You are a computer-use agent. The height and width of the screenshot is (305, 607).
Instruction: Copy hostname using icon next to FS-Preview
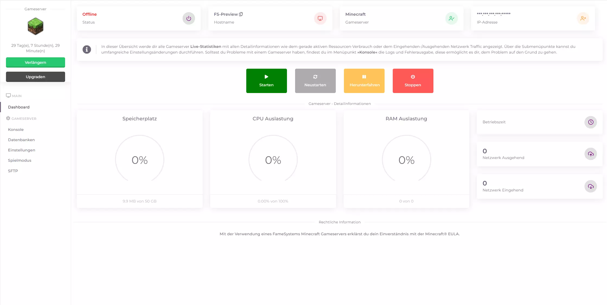pos(241,14)
